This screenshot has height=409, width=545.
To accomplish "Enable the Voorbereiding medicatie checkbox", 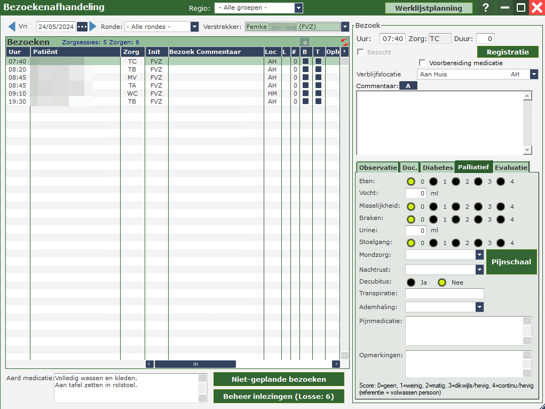I will (423, 63).
